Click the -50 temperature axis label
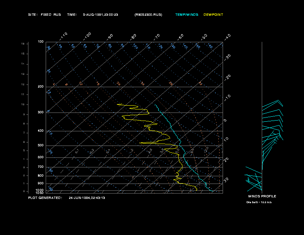304x235 pixels. point(204,37)
